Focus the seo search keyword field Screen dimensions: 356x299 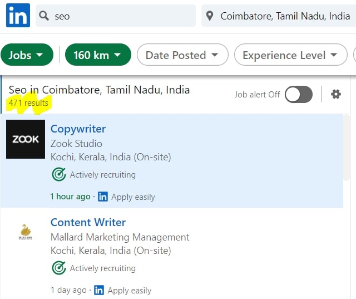tap(122, 16)
